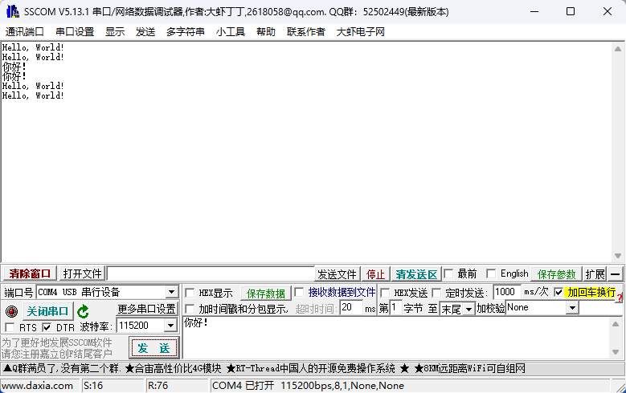Click the 更多串口设置 button

pyautogui.click(x=146, y=309)
